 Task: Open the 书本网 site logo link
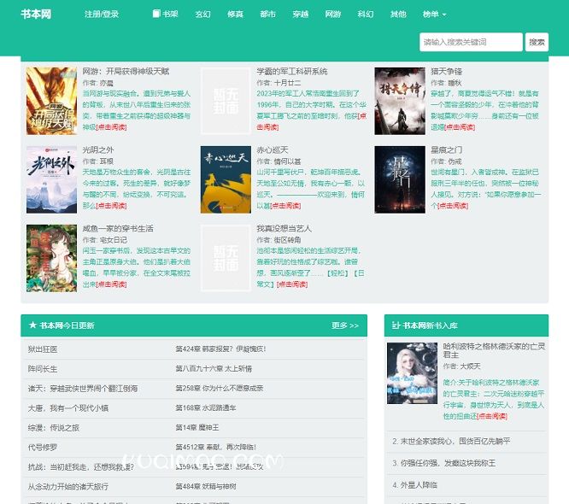36,15
